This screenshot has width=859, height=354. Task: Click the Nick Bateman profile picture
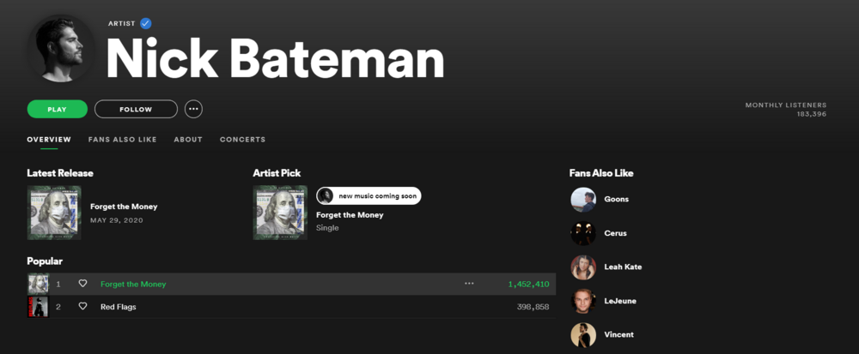(62, 48)
